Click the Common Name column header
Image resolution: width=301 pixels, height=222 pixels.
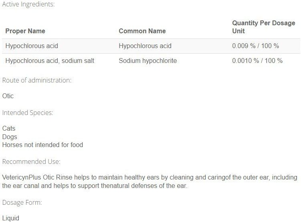pyautogui.click(x=142, y=31)
